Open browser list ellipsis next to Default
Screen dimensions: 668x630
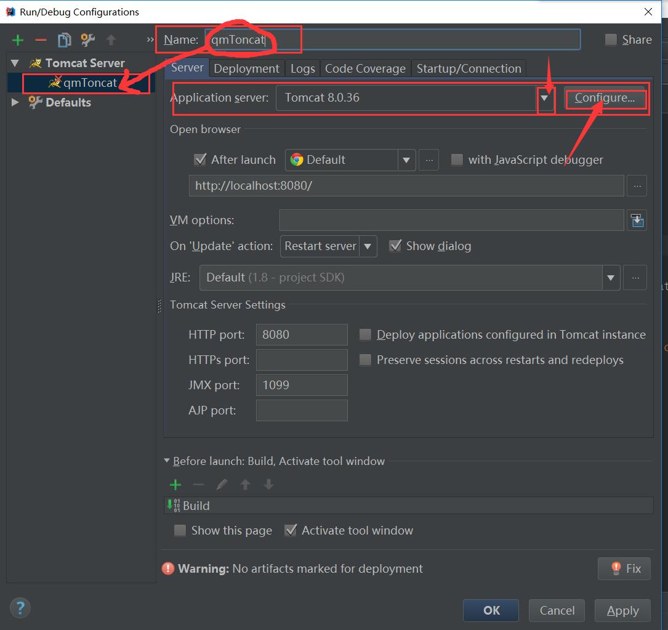(429, 160)
